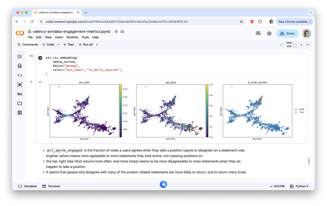Click the Gemini sparkle button
This screenshot has width=327, height=206.
point(163,184)
